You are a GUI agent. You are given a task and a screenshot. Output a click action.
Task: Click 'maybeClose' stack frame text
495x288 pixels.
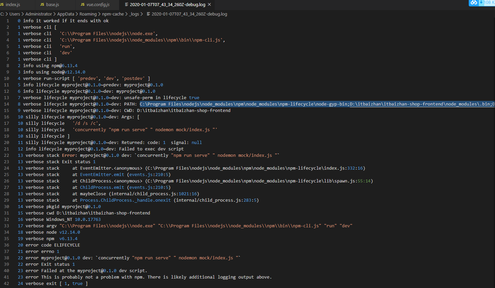93,194
